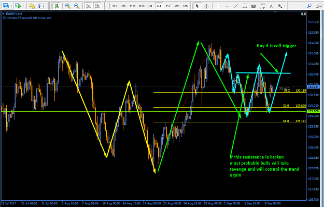The width and height of the screenshot is (324, 207).
Task: Click the current price tag on axis
Action: (314, 87)
